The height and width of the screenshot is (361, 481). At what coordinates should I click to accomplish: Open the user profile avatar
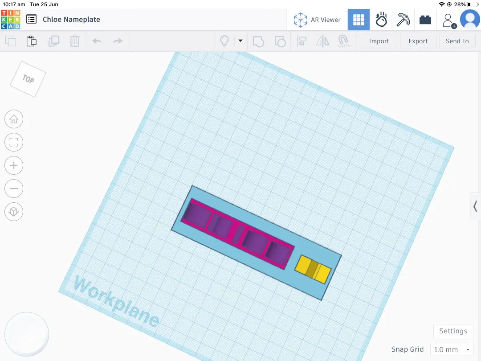point(470,19)
